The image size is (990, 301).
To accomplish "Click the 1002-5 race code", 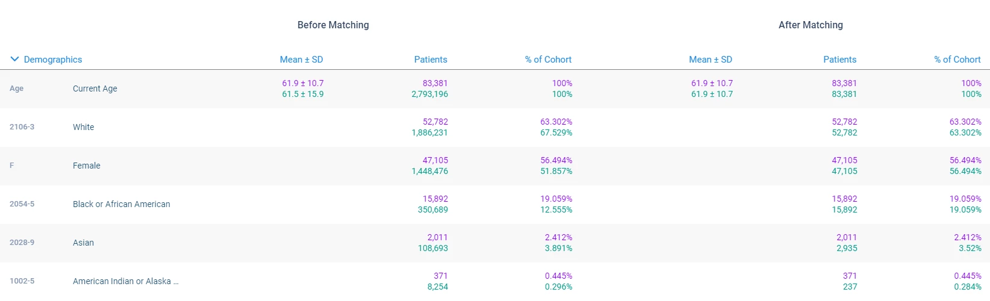I will point(22,281).
